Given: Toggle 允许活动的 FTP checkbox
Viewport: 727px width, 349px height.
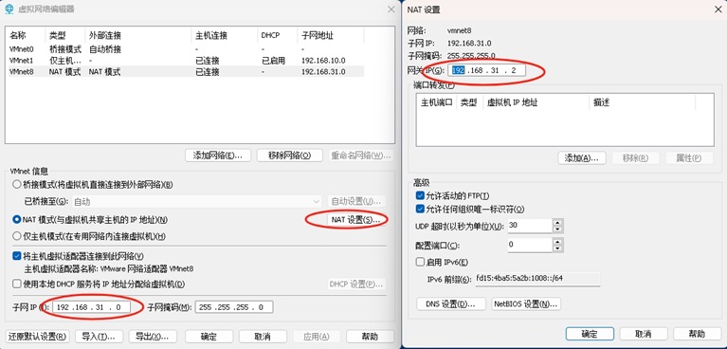Looking at the screenshot, I should click(420, 195).
